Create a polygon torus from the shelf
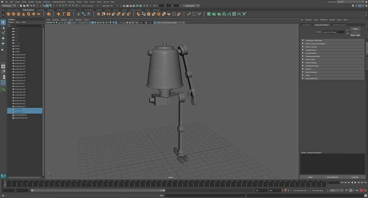The height and width of the screenshot is (198, 368). pos(29,14)
